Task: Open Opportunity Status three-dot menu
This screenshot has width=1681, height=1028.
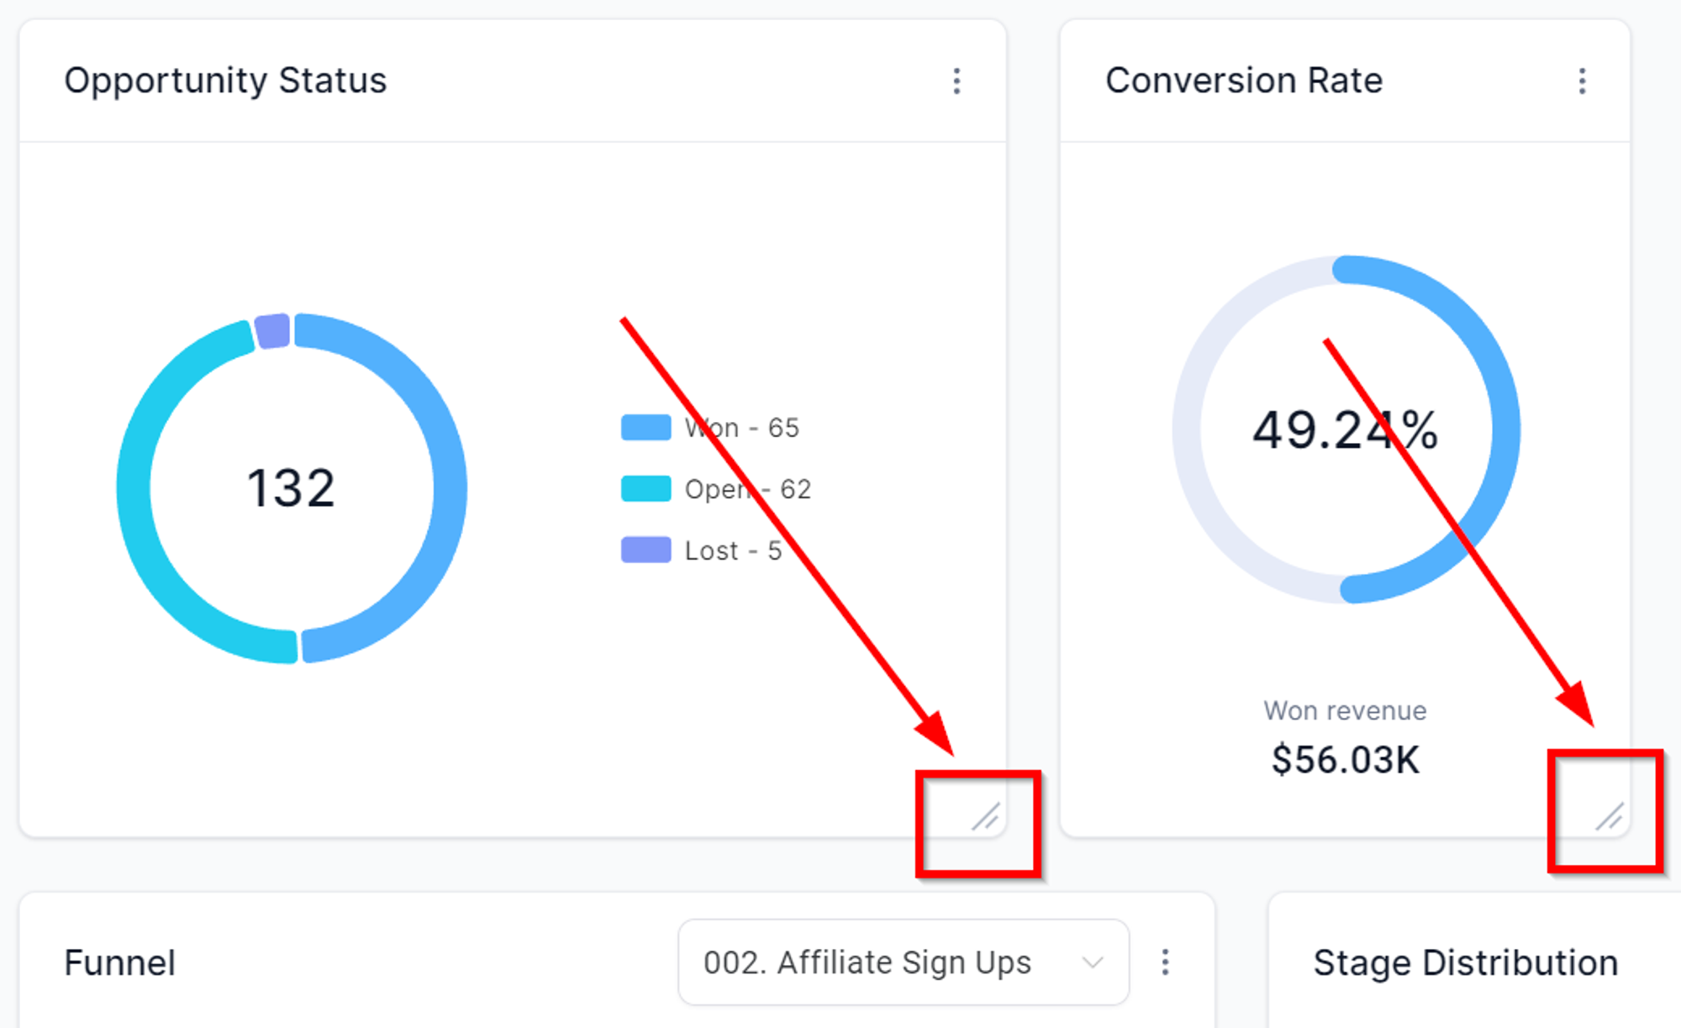Action: (956, 82)
